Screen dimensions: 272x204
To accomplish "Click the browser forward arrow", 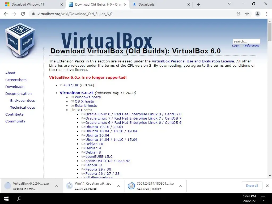I will pyautogui.click(x=14, y=14).
